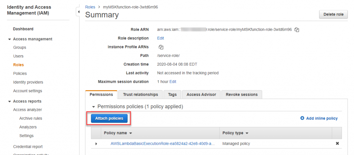
Task: Open Policies in the sidebar
Action: [x=20, y=74]
